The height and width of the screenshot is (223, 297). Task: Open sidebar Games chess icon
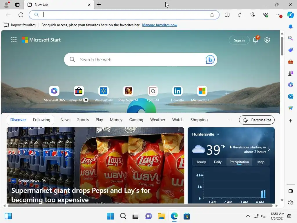[x=291, y=73]
